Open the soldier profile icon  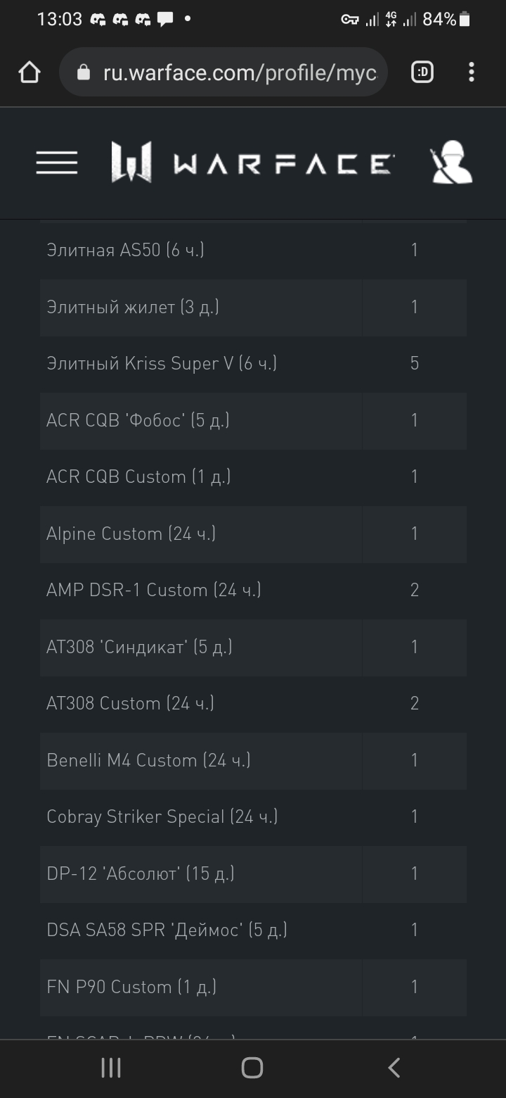click(451, 163)
